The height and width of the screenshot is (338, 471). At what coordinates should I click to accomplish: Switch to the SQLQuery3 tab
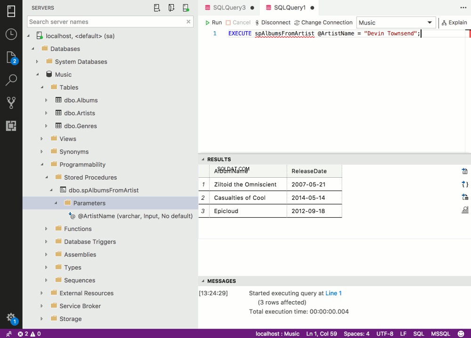tap(229, 8)
